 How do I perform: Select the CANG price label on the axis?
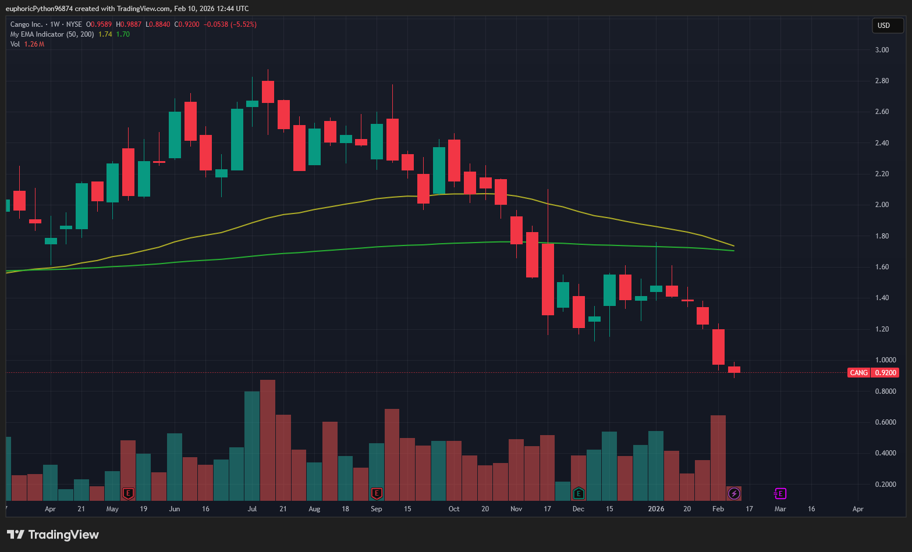[858, 372]
